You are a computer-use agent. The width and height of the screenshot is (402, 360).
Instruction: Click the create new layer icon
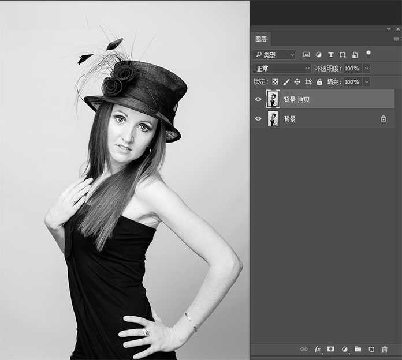(371, 349)
